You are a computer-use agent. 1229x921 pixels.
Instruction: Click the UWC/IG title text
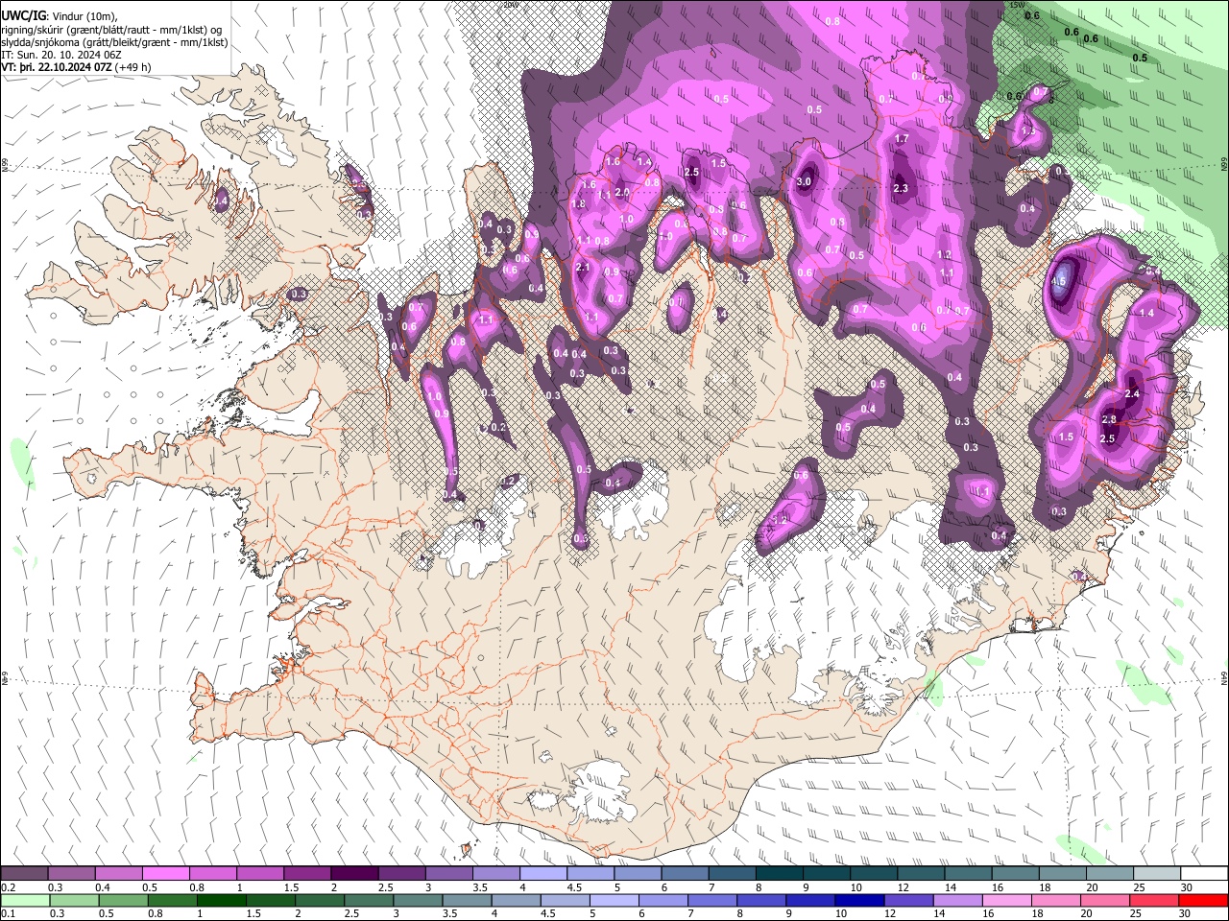tap(23, 15)
